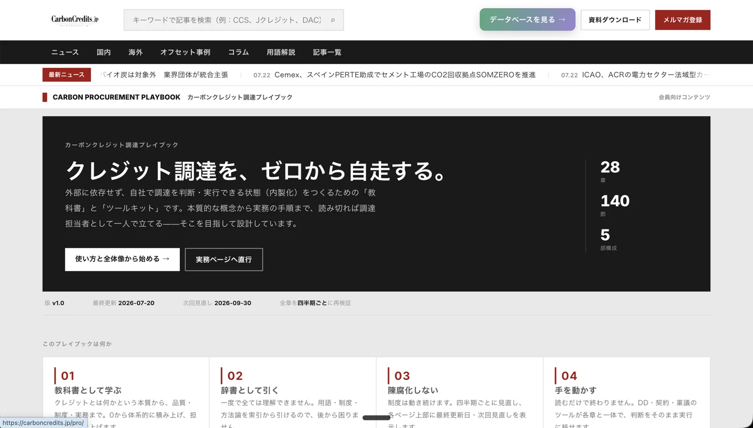
Task: Select card 04 手を動かす
Action: point(627,392)
